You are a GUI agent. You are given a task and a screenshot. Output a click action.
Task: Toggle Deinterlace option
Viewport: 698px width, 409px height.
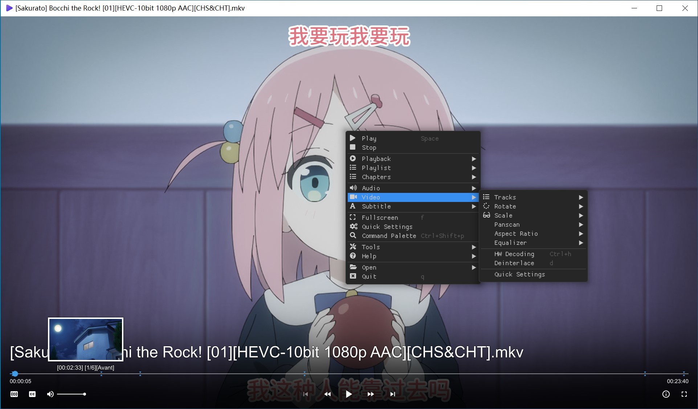(x=514, y=263)
